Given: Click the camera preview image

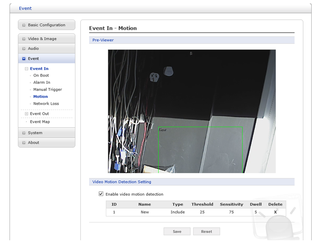Looking at the screenshot, I should coord(192,111).
